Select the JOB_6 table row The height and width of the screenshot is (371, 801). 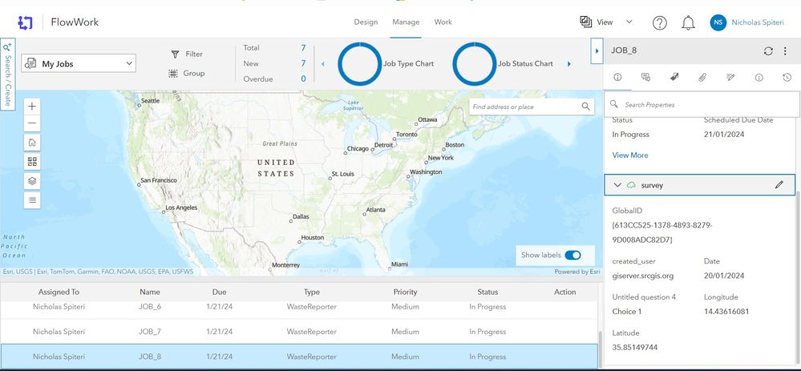pyautogui.click(x=299, y=307)
